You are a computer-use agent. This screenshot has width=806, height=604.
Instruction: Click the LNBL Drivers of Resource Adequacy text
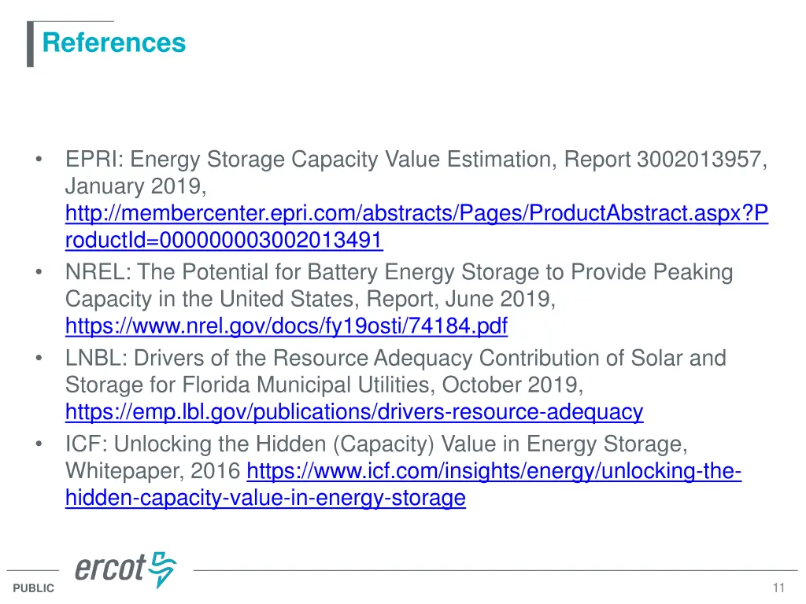point(395,359)
